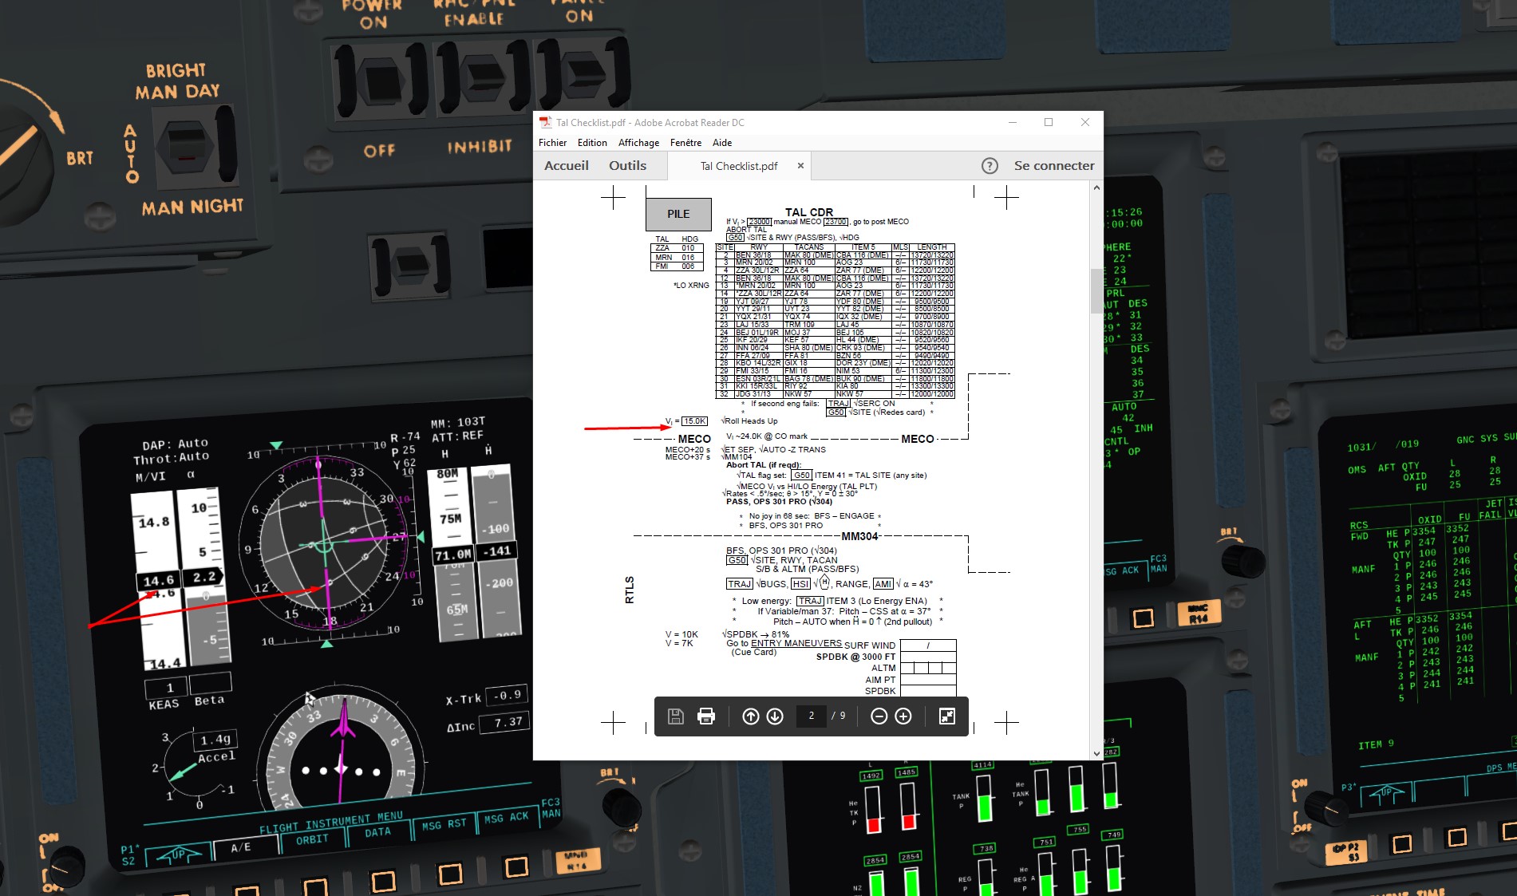1517x896 pixels.
Task: Select the UP arrow softkey on flight instrument display
Action: coord(179,855)
